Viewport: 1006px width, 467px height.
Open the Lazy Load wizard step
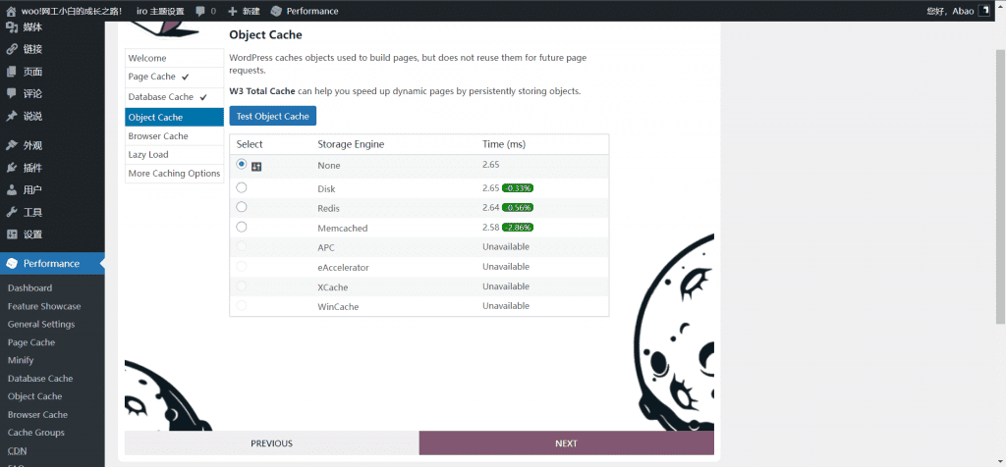coord(148,155)
